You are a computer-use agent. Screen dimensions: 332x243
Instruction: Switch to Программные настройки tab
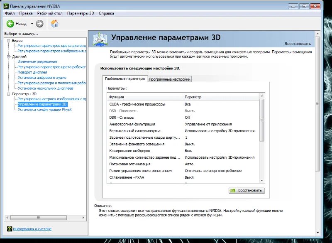(x=169, y=79)
